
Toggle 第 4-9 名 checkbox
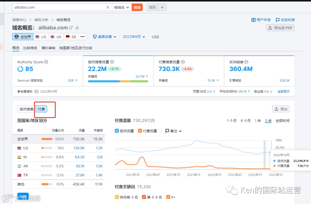[x=144, y=197]
